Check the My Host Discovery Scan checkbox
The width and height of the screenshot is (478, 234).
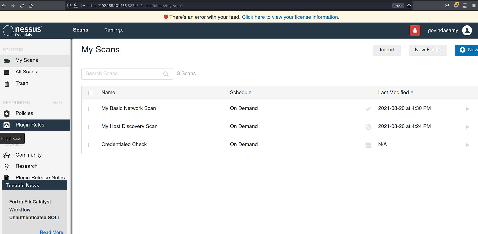[91, 127]
